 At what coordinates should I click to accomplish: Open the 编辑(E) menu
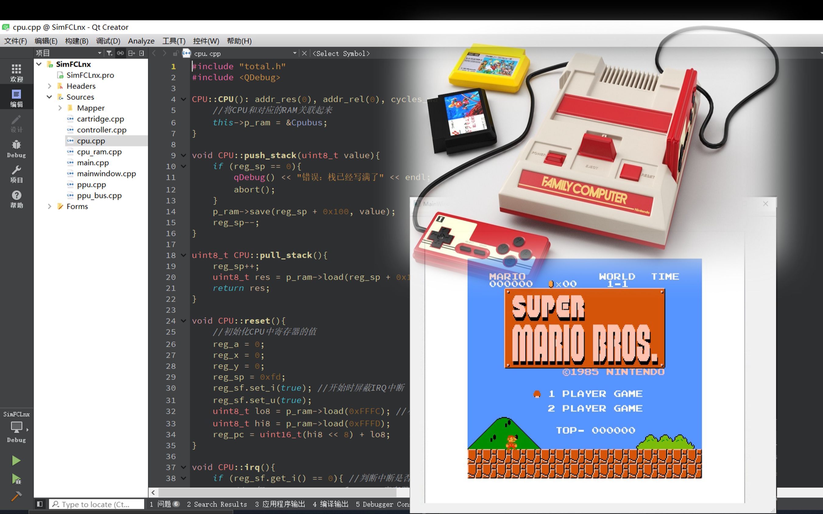(x=46, y=41)
